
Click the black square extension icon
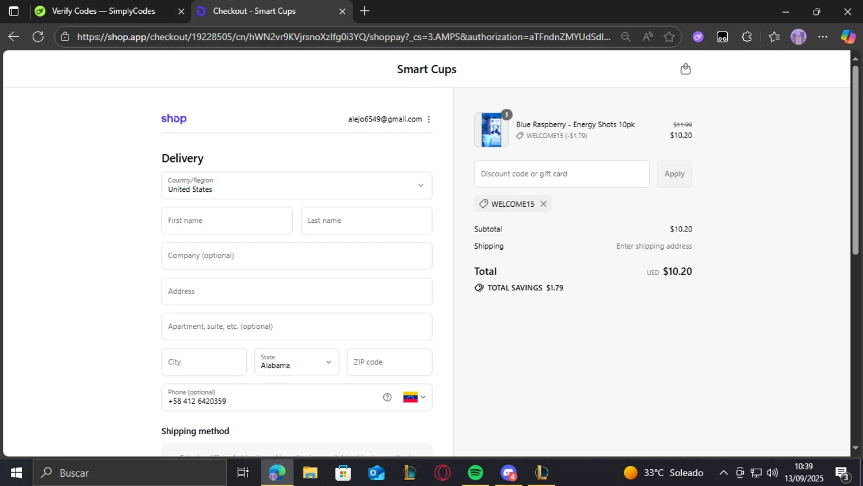[722, 37]
